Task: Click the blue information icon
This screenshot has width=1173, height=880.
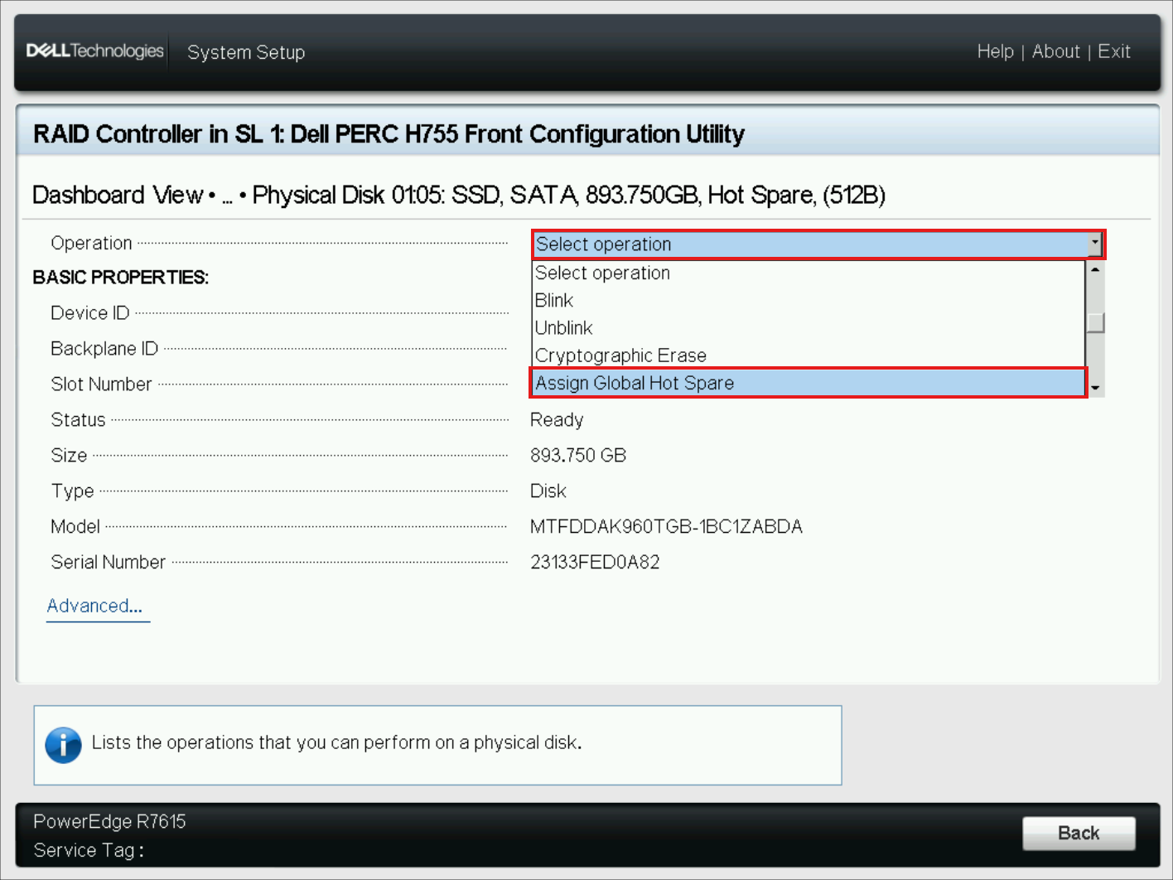Action: click(63, 745)
